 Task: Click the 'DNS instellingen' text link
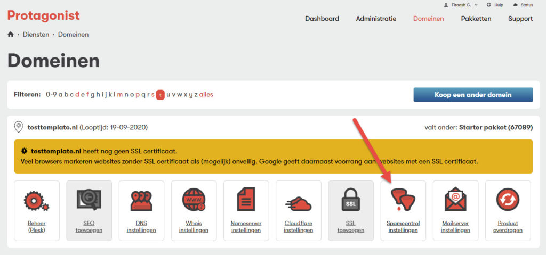tap(141, 226)
